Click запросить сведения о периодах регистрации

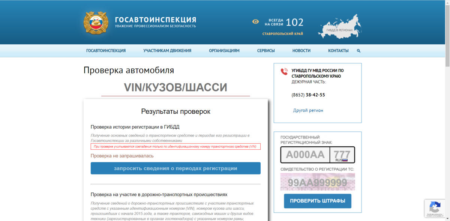(175, 168)
